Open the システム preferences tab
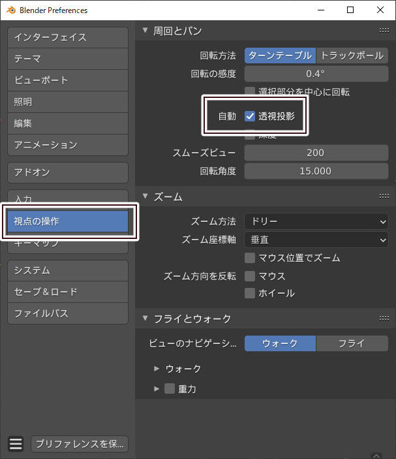 68,270
